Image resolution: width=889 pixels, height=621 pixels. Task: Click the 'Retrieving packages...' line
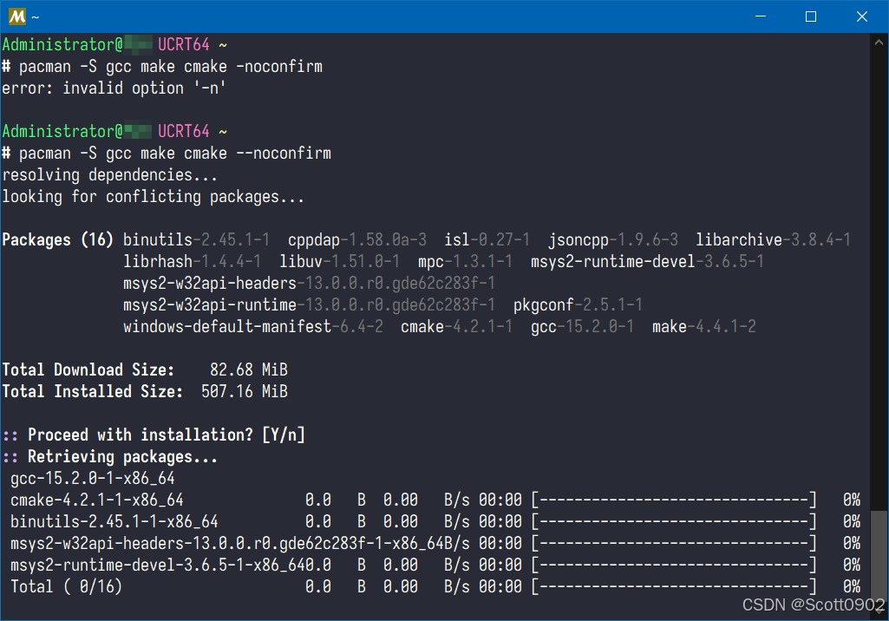coord(122,457)
